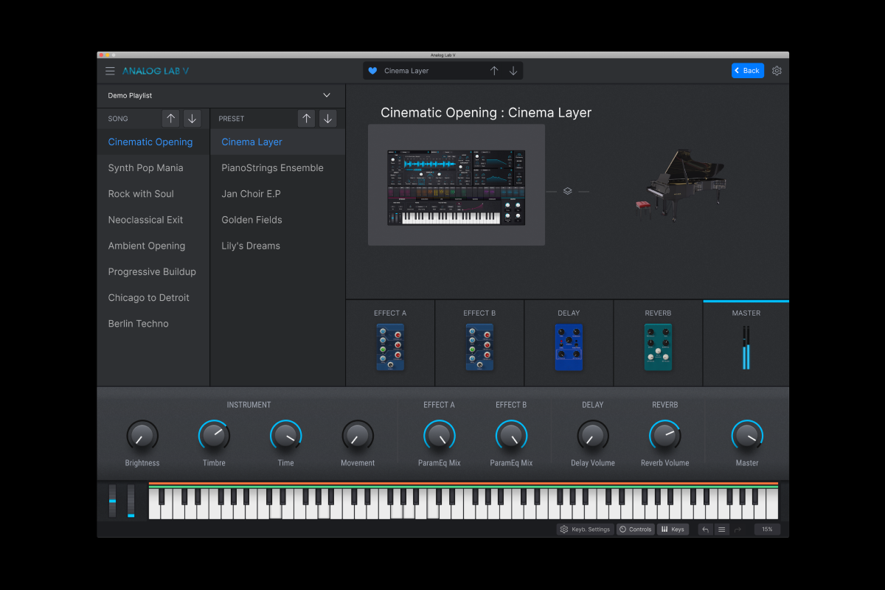Toggle the Keys keyboard button
Image resolution: width=885 pixels, height=590 pixels.
673,530
